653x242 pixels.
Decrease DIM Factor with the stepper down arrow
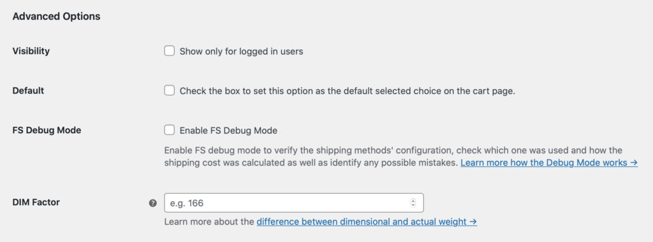click(x=413, y=206)
